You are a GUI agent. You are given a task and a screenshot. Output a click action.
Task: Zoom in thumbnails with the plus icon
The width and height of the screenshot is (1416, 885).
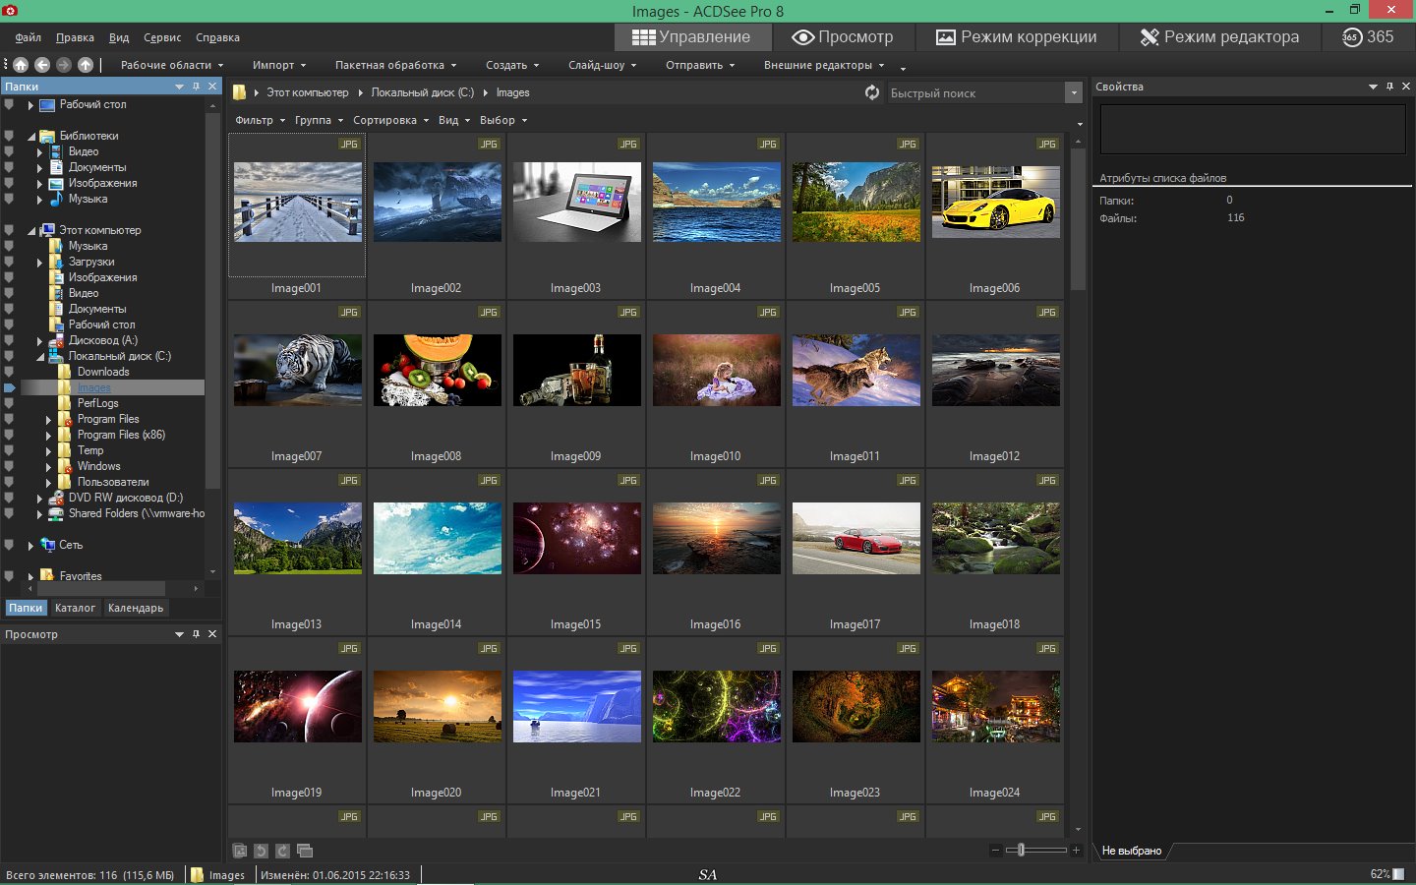(1076, 850)
